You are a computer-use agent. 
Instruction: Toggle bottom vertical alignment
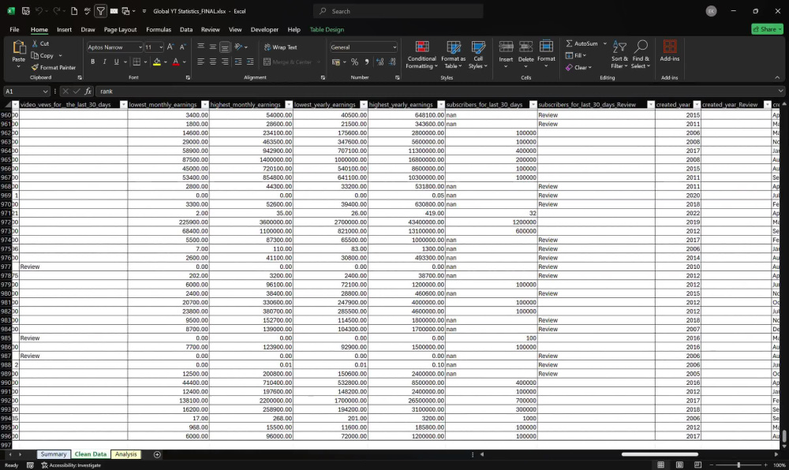(x=225, y=47)
